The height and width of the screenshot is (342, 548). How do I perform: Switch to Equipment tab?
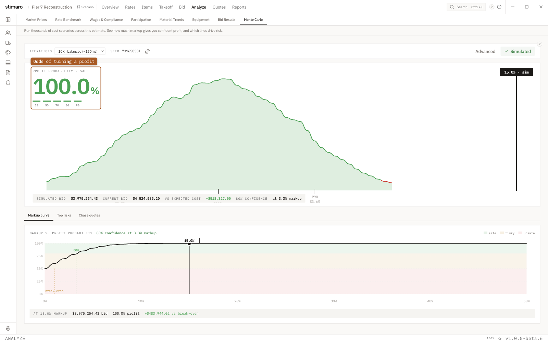(201, 20)
